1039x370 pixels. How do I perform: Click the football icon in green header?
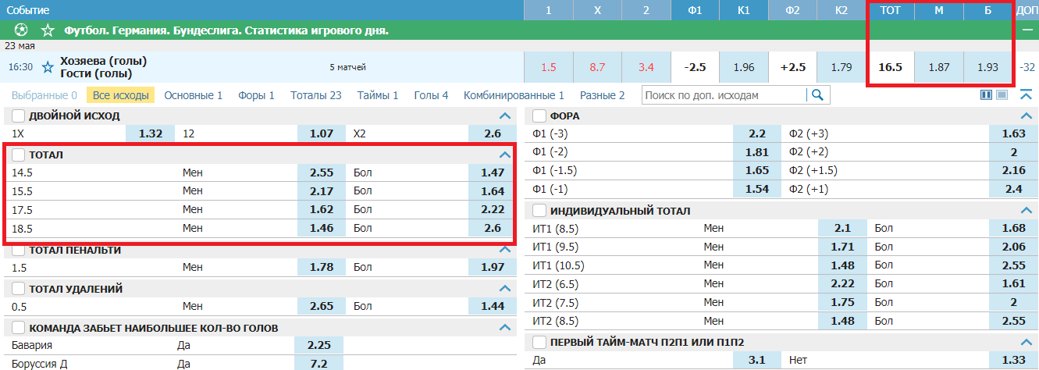(x=21, y=30)
